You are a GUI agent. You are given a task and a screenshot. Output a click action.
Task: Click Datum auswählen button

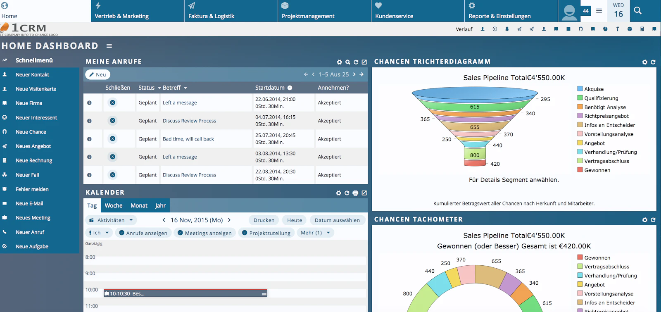click(337, 220)
